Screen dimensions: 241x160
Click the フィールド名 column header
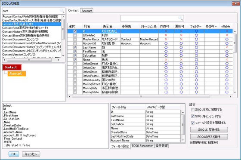[x=128, y=107]
